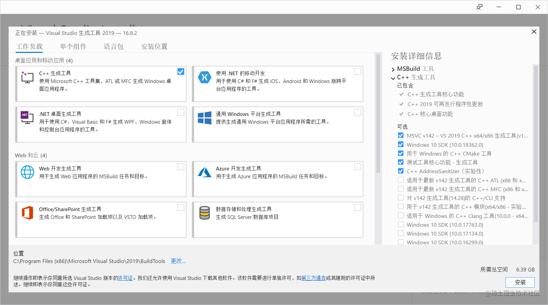This screenshot has width=548, height=305.
Task: Click the Xamarin .NET mobile development icon
Action: point(205,77)
